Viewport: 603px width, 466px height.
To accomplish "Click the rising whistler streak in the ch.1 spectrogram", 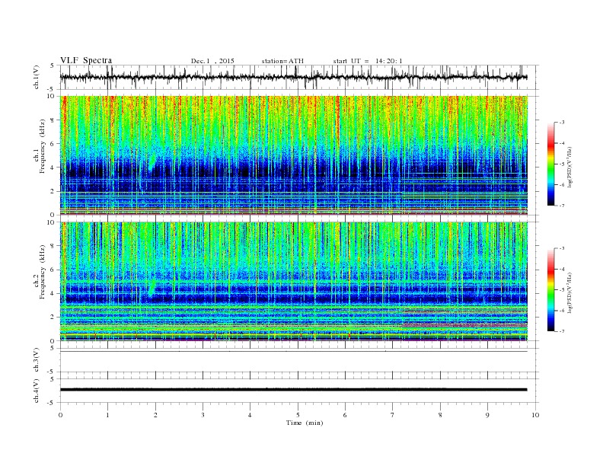I will point(152,162).
